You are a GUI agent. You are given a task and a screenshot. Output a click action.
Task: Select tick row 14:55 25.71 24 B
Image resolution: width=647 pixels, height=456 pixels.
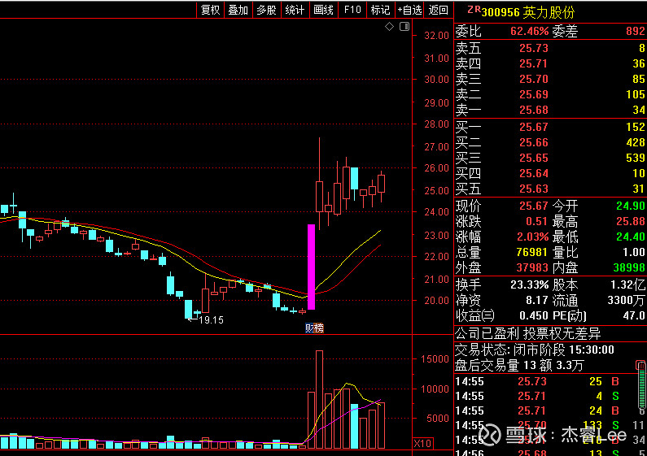(544, 410)
